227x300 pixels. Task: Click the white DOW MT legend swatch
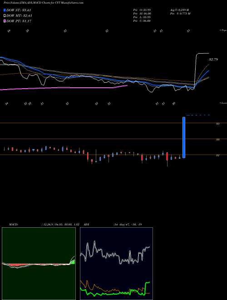pyautogui.click(x=5, y=16)
